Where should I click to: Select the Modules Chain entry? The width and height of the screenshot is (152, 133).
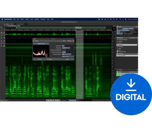tap(122, 52)
